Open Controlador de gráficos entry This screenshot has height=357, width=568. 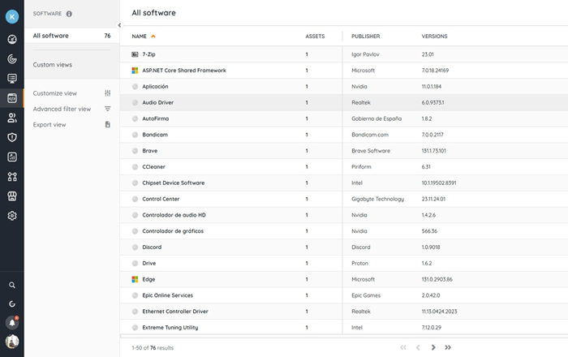point(173,231)
